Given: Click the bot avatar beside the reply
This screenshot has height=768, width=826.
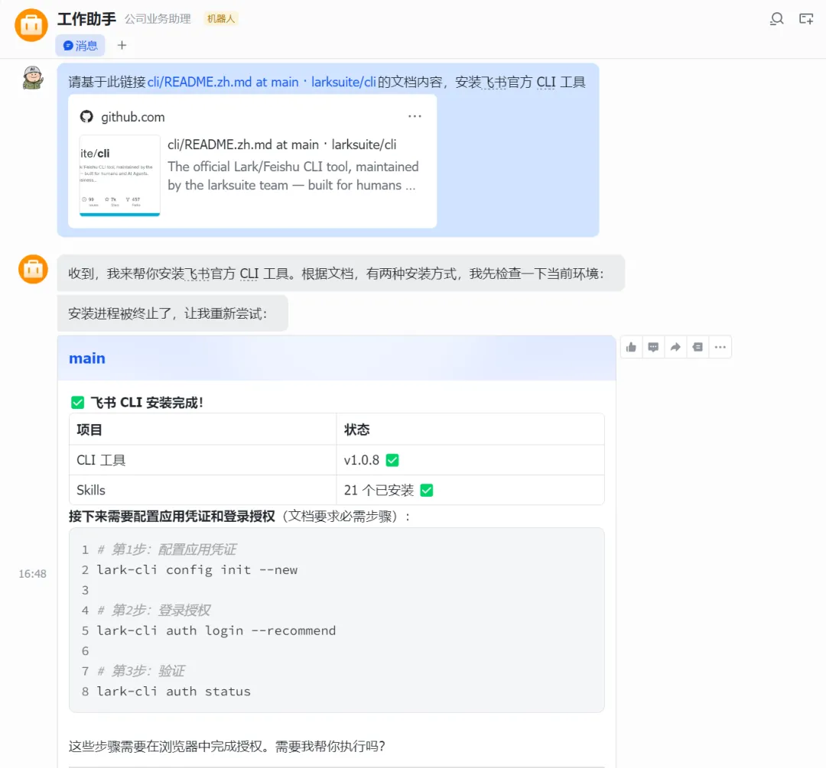Looking at the screenshot, I should coord(33,269).
